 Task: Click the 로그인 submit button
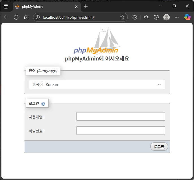tap(159, 147)
